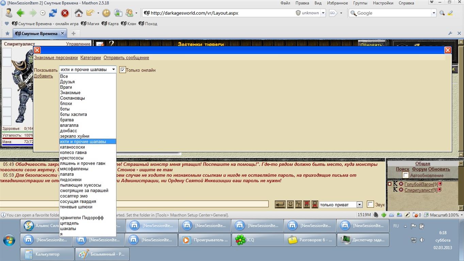The width and height of the screenshot is (464, 261).
Task: Click Отправить сообщение link
Action: (126, 58)
